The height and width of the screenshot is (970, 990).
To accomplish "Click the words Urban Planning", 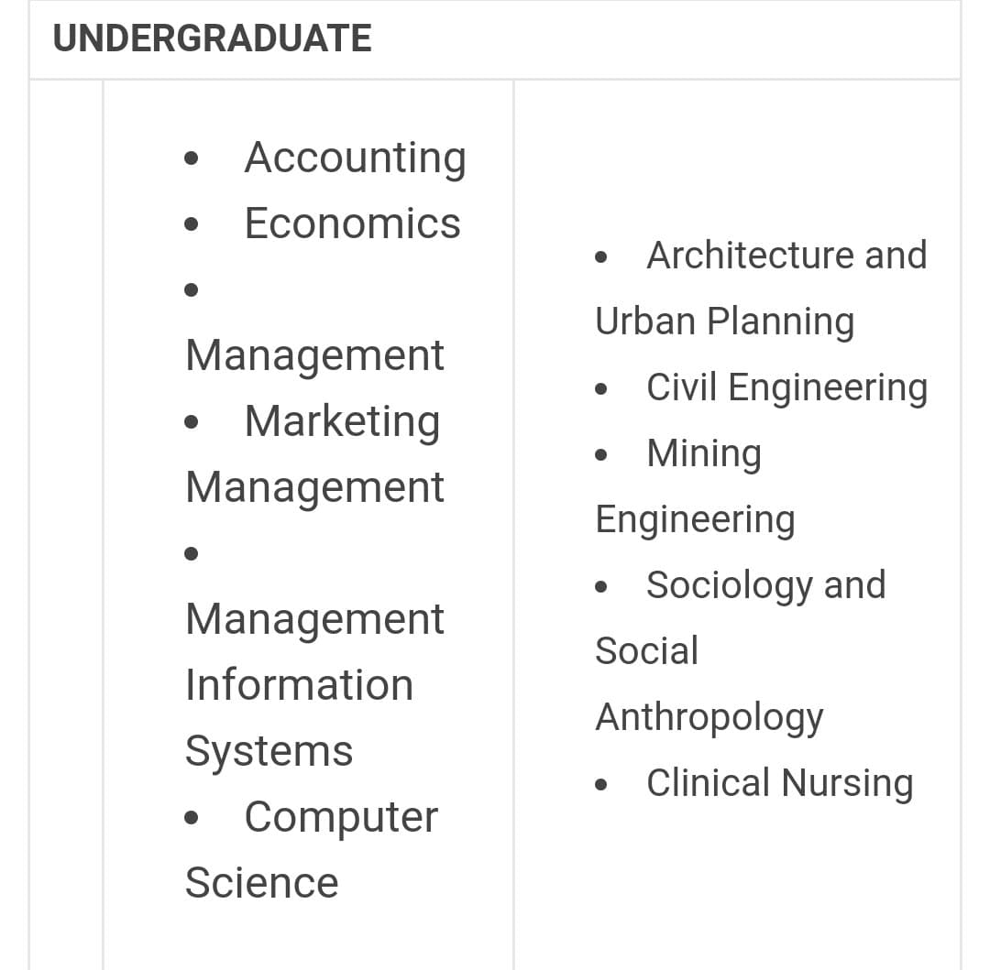I will click(725, 322).
